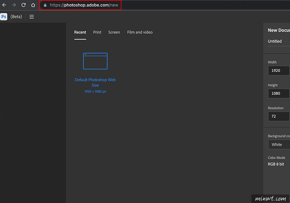Click the padlock site security icon

(45, 5)
